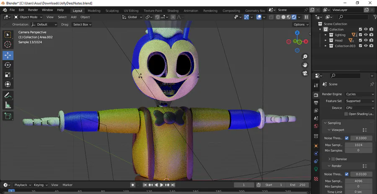Open the Scene properties tab
This screenshot has height=194, width=377.
pyautogui.click(x=316, y=118)
